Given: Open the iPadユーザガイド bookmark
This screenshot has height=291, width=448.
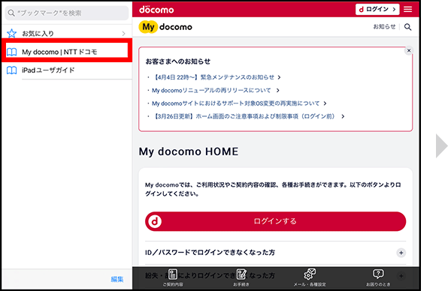Looking at the screenshot, I should 67,70.
